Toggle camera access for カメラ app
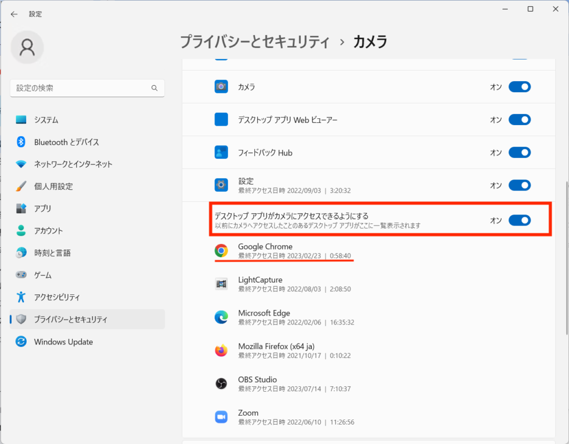 pos(520,87)
